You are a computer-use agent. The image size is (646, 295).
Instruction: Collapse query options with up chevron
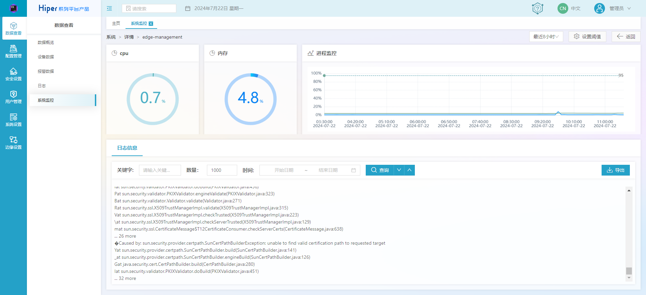pyautogui.click(x=409, y=170)
